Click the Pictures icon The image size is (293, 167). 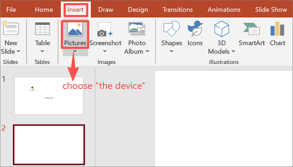pyautogui.click(x=75, y=29)
